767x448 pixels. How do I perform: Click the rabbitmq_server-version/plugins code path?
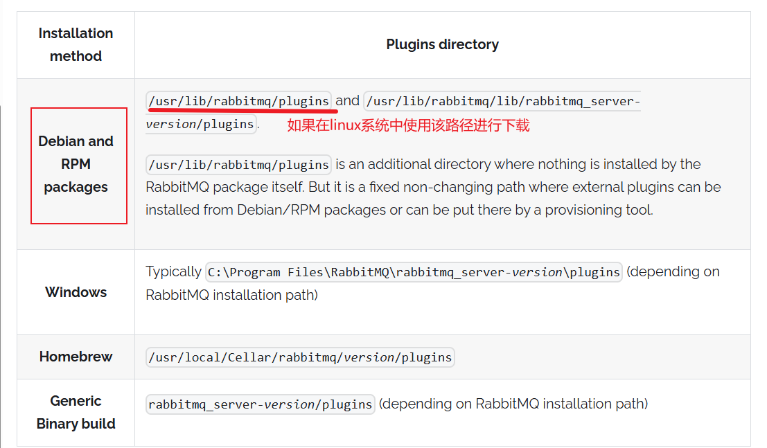(261, 404)
